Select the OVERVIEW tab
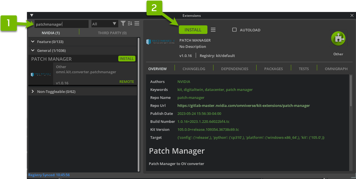This screenshot has width=356, height=179. click(157, 69)
